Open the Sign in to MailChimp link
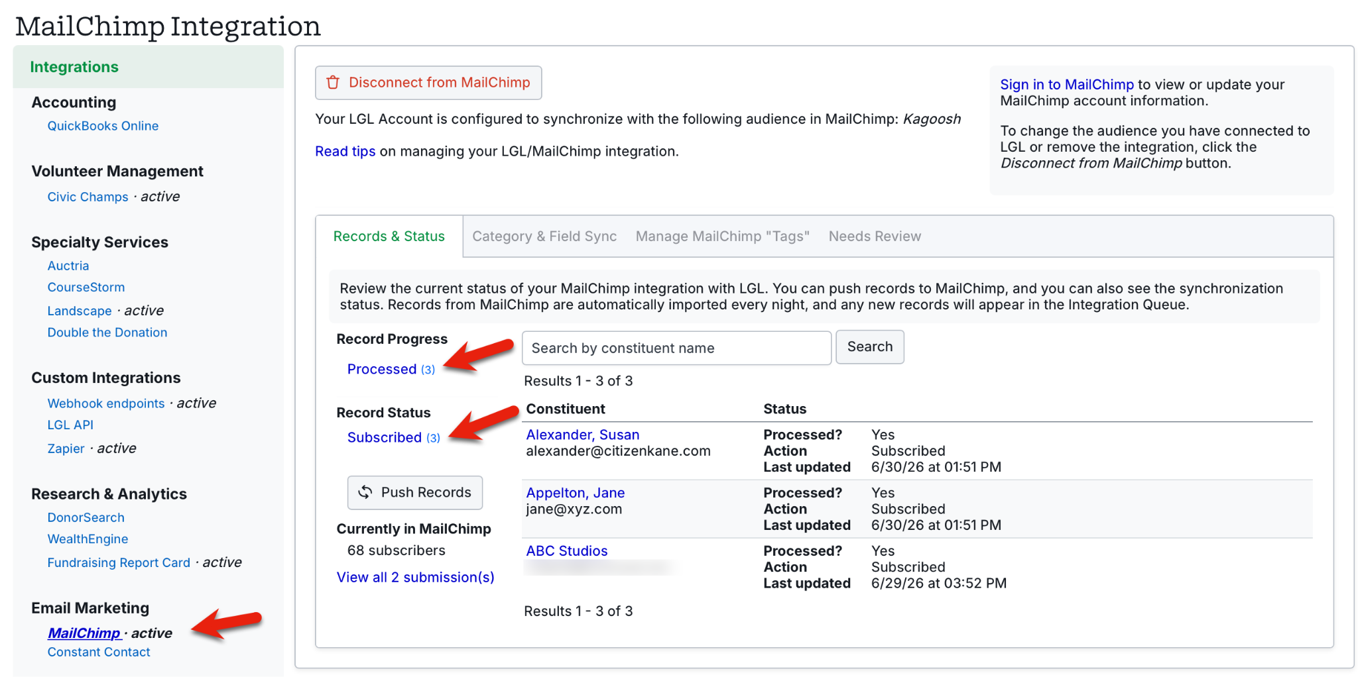The width and height of the screenshot is (1358, 677). pos(1067,85)
